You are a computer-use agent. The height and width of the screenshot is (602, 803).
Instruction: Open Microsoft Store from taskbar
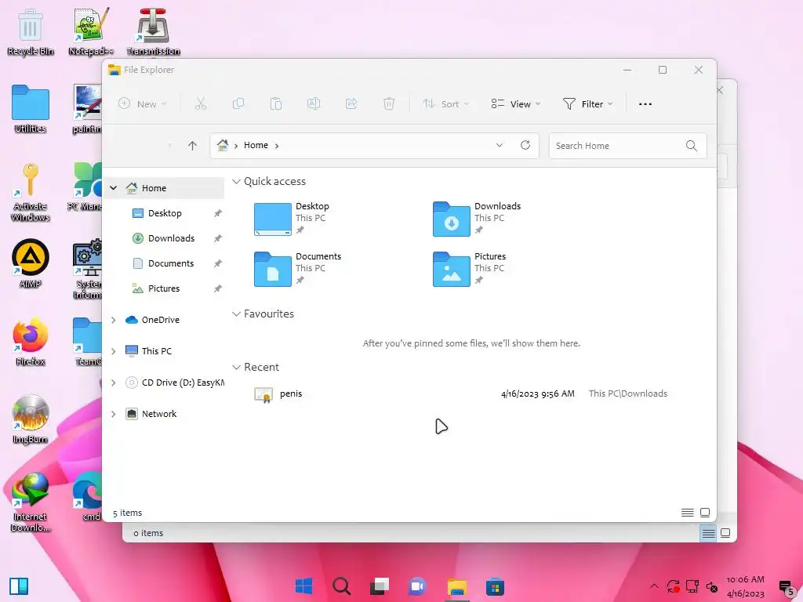495,586
